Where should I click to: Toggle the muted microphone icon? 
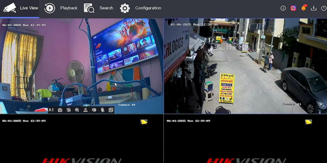click(103, 110)
